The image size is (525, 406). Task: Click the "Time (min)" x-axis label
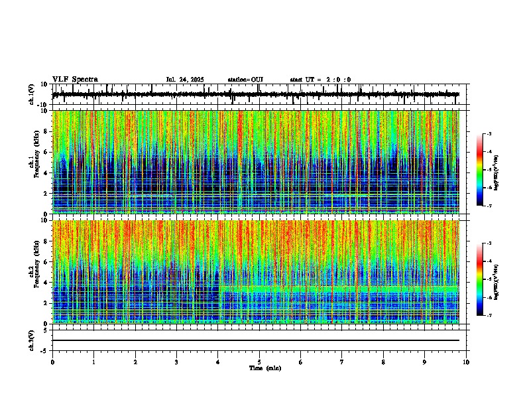tap(265, 368)
